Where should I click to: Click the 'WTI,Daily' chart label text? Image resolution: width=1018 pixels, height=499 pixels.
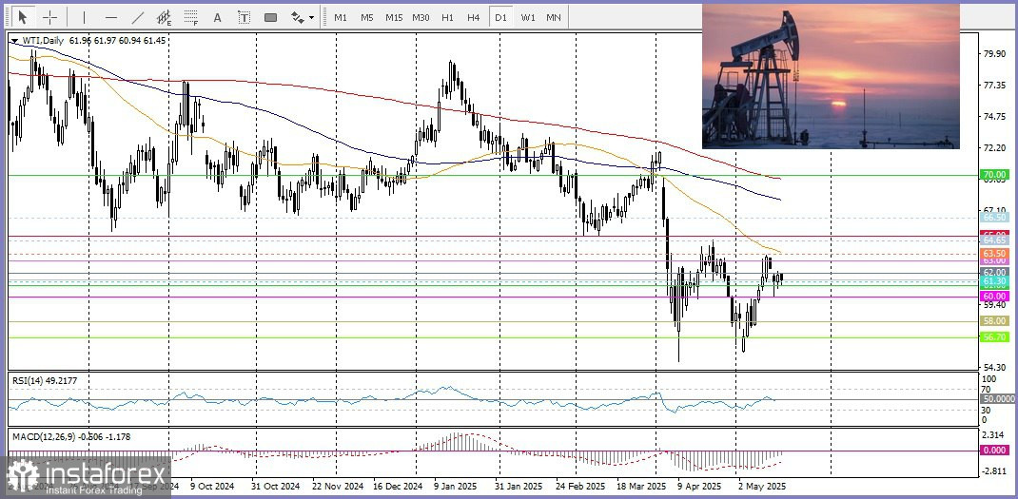[43, 40]
